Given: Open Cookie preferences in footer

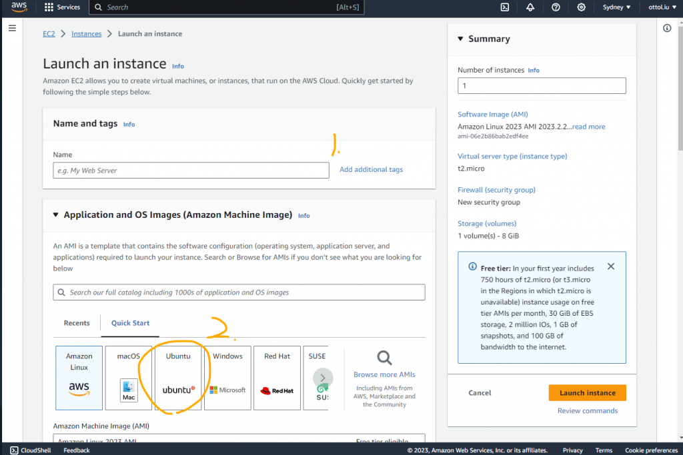Looking at the screenshot, I should pyautogui.click(x=651, y=450).
